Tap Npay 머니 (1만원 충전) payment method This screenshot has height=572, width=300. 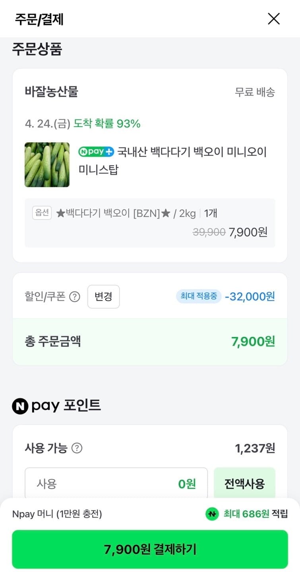point(57,514)
